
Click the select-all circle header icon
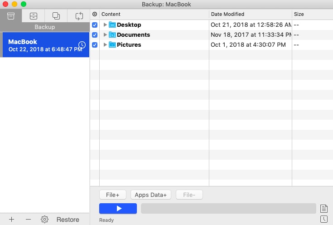95,14
